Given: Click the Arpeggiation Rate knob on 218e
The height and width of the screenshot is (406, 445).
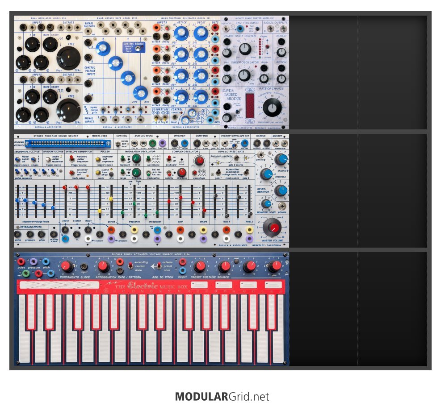Looking at the screenshot, I should [103, 266].
